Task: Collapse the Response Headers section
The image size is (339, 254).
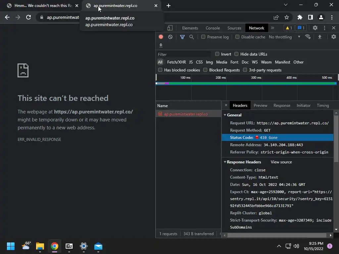Action: [225, 162]
